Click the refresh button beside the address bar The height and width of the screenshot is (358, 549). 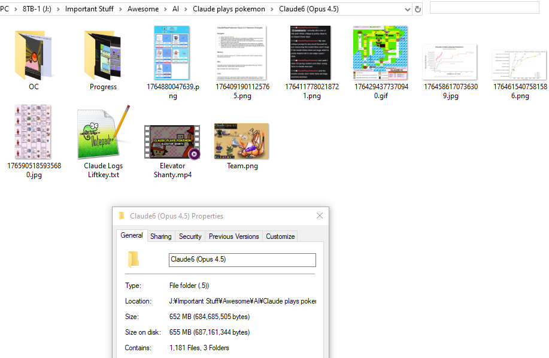click(418, 9)
